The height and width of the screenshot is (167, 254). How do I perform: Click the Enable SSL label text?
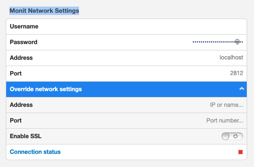pyautogui.click(x=26, y=136)
